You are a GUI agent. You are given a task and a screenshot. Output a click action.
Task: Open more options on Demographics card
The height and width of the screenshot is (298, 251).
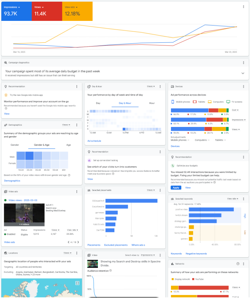[x=77, y=125]
